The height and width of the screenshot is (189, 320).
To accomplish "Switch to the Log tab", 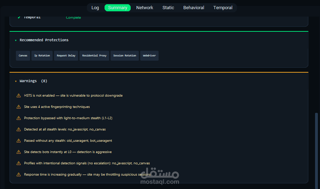I will [x=95, y=8].
